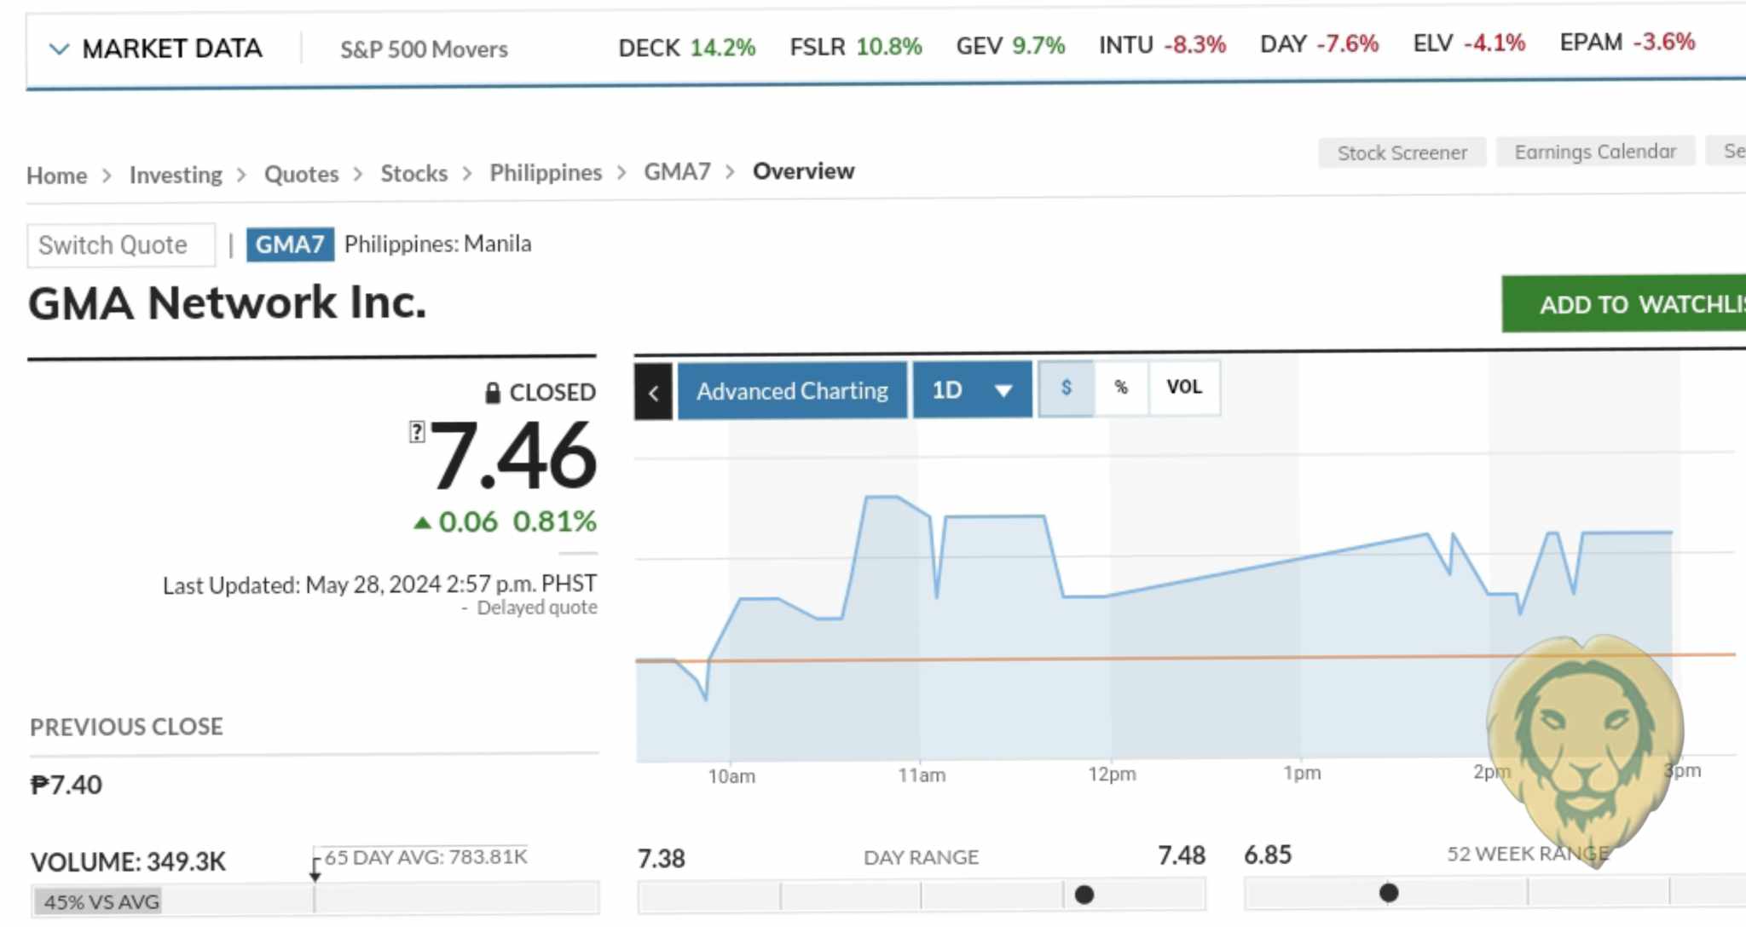Go to Quotes breadcrumb
1746x927 pixels.
[301, 174]
